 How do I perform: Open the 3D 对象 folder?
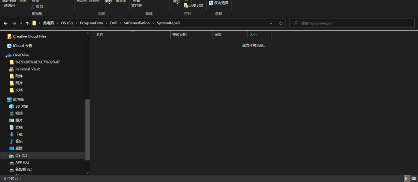(x=22, y=106)
